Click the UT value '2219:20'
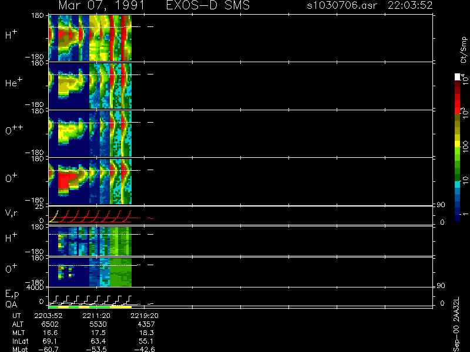 pyautogui.click(x=145, y=316)
